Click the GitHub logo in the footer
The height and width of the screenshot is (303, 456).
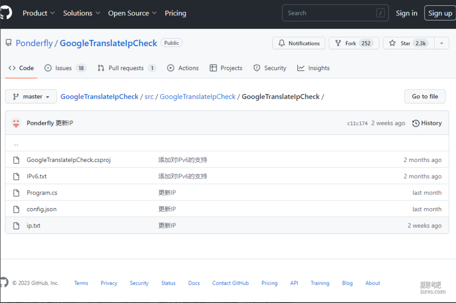coord(4,283)
